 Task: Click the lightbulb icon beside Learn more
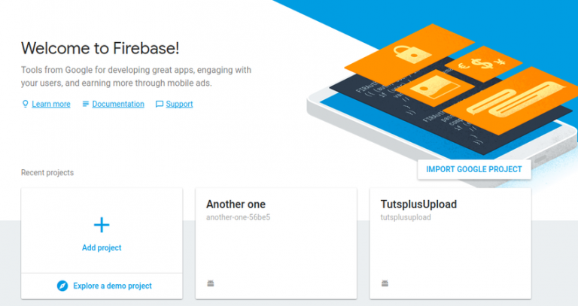[25, 104]
